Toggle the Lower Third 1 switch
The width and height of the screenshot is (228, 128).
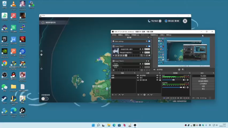point(149,46)
